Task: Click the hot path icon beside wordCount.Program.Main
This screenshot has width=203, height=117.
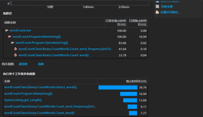Action: (x=10, y=36)
